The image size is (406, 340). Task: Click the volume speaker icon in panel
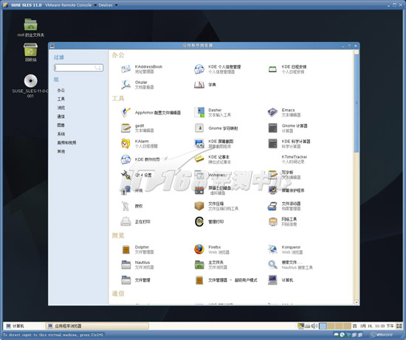pos(314,326)
